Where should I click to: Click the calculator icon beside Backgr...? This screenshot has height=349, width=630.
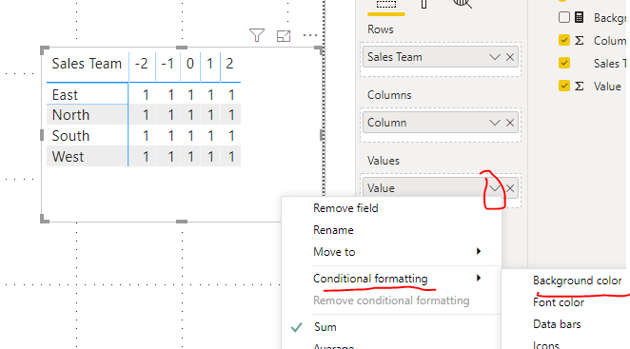point(579,17)
